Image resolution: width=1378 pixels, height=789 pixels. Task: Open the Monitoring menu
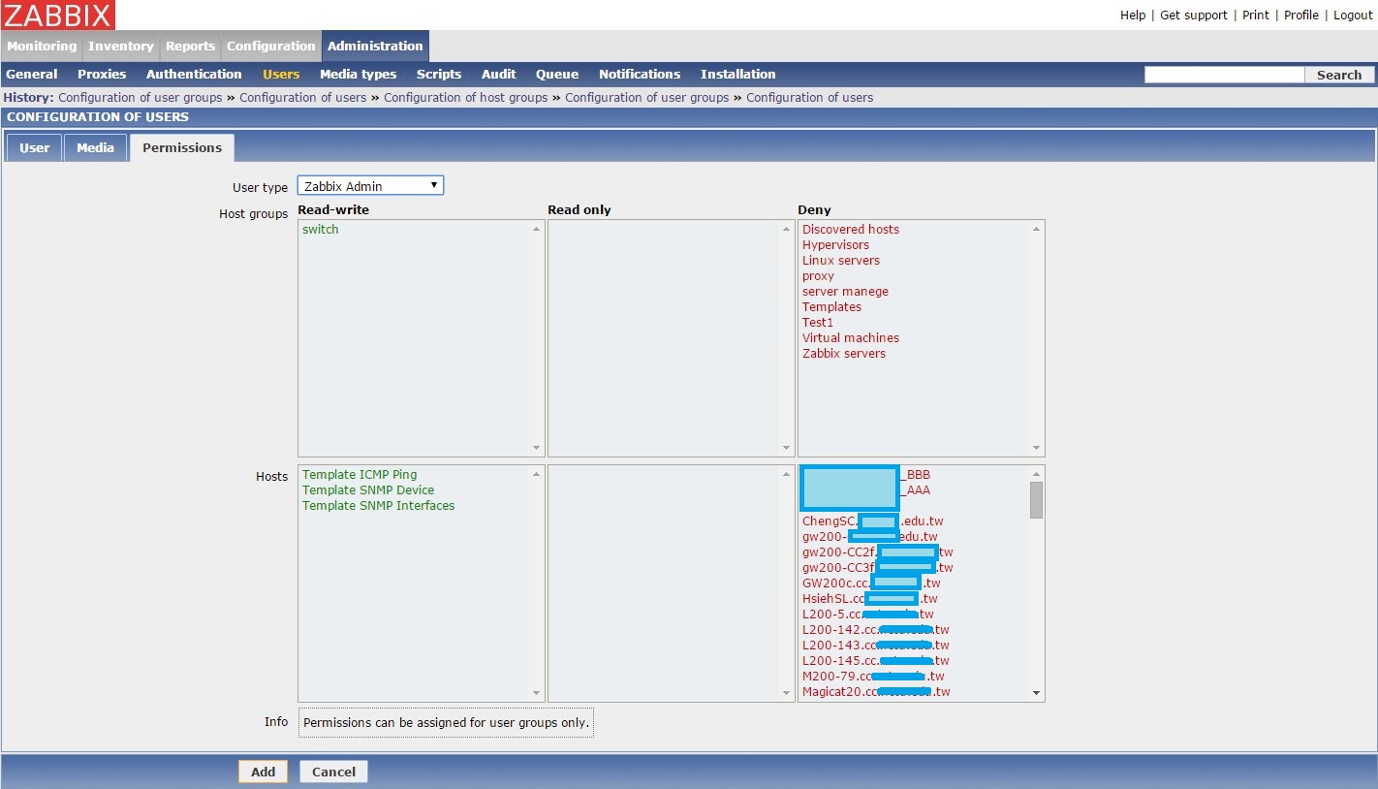click(x=42, y=46)
